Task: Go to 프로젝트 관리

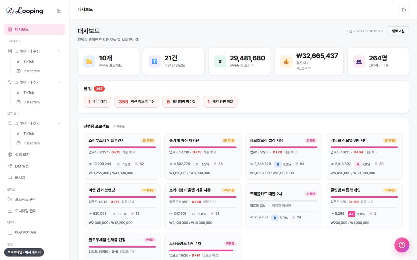Action: 34,199
